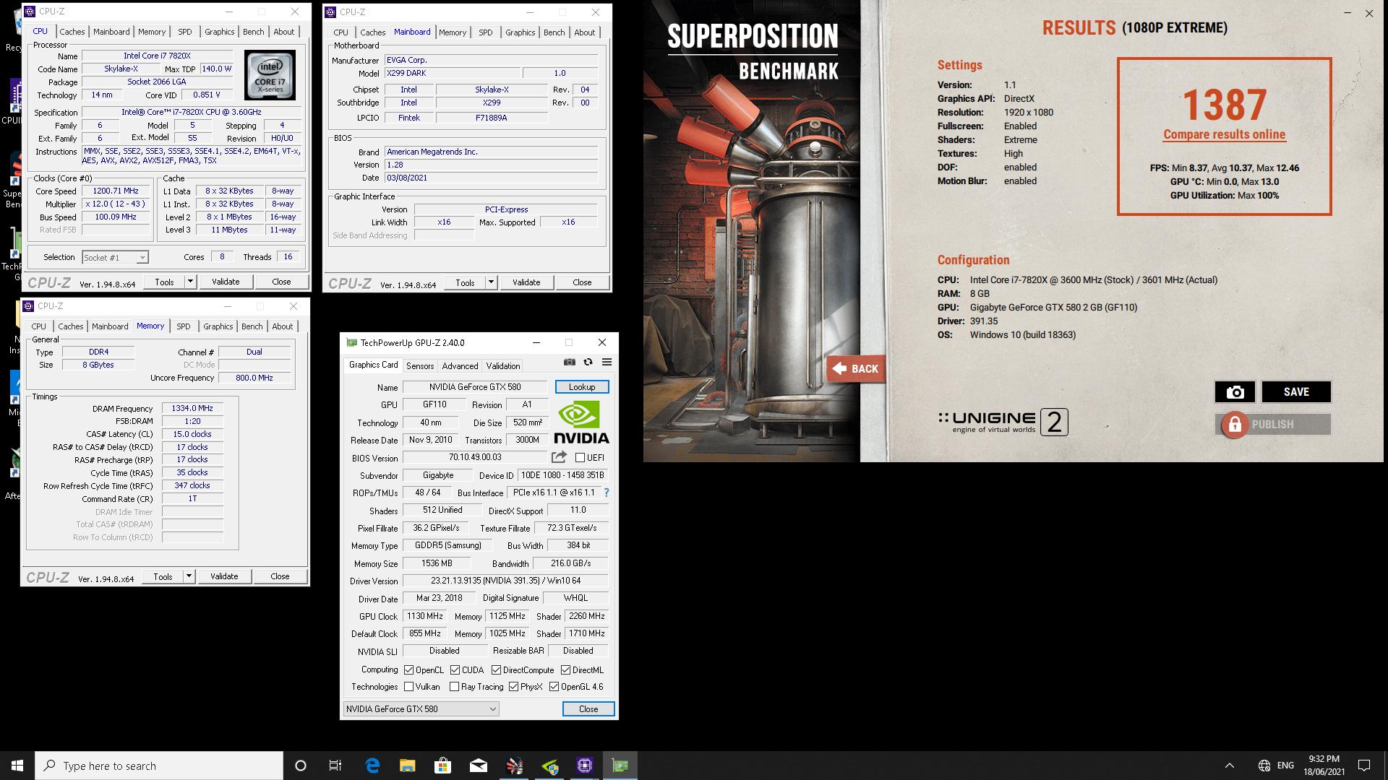This screenshot has height=780, width=1388.
Task: Open the notification center icon
Action: click(1364, 766)
